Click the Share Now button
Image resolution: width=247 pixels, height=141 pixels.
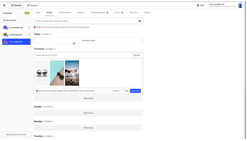[x=135, y=91]
